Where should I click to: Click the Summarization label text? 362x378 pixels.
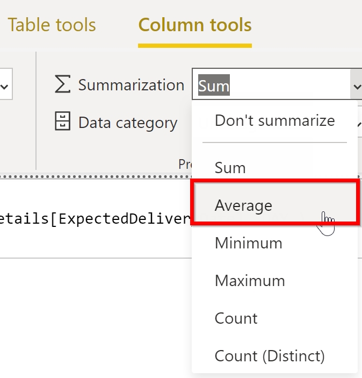click(131, 85)
